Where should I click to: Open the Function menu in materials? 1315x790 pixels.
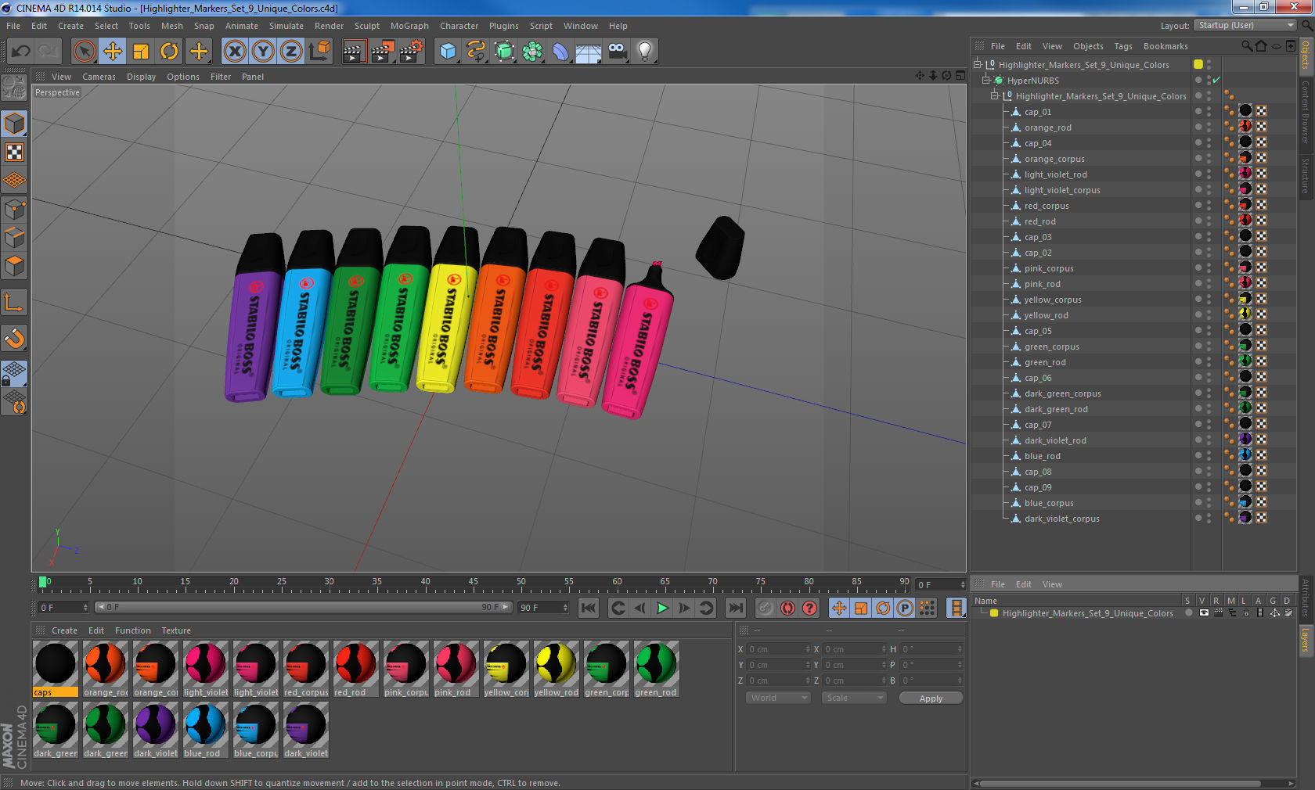click(133, 630)
